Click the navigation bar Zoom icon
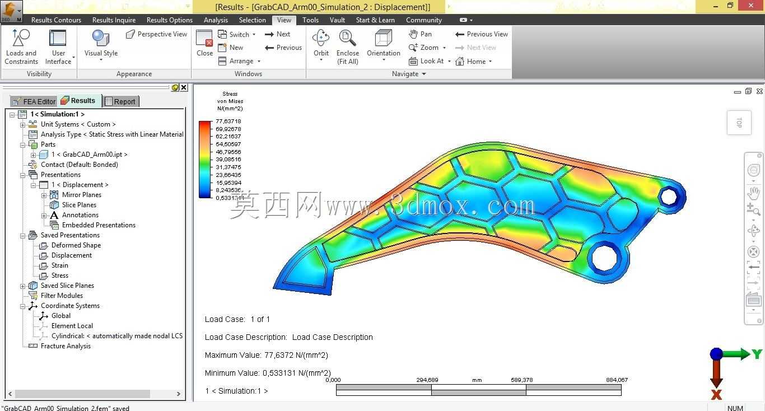Screen dimensions: 765x411 tap(754, 211)
